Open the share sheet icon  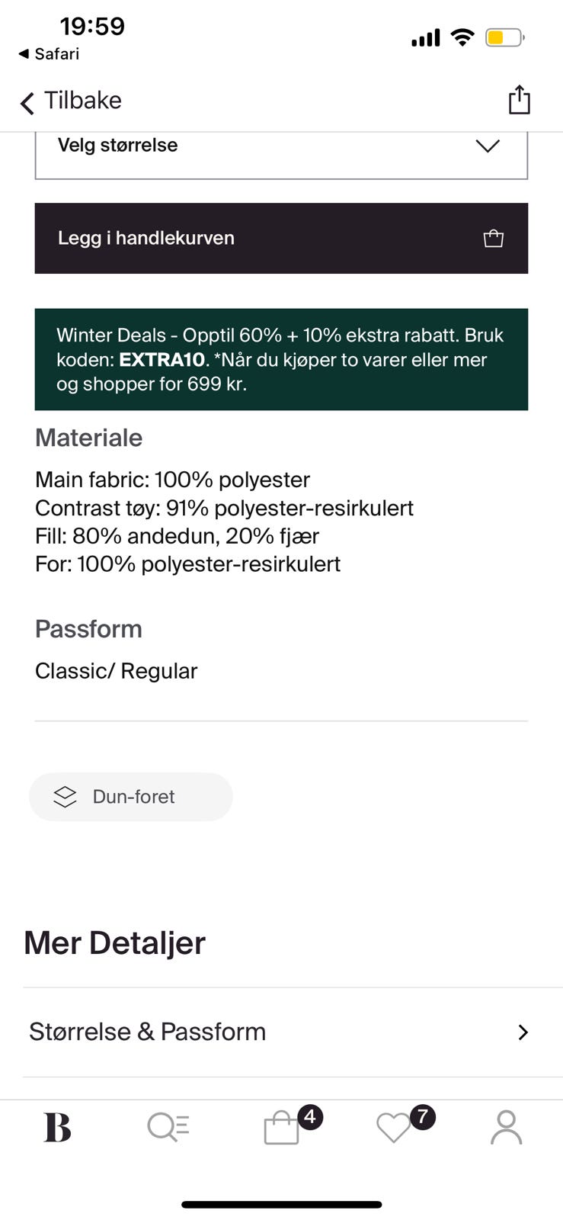[x=519, y=99]
